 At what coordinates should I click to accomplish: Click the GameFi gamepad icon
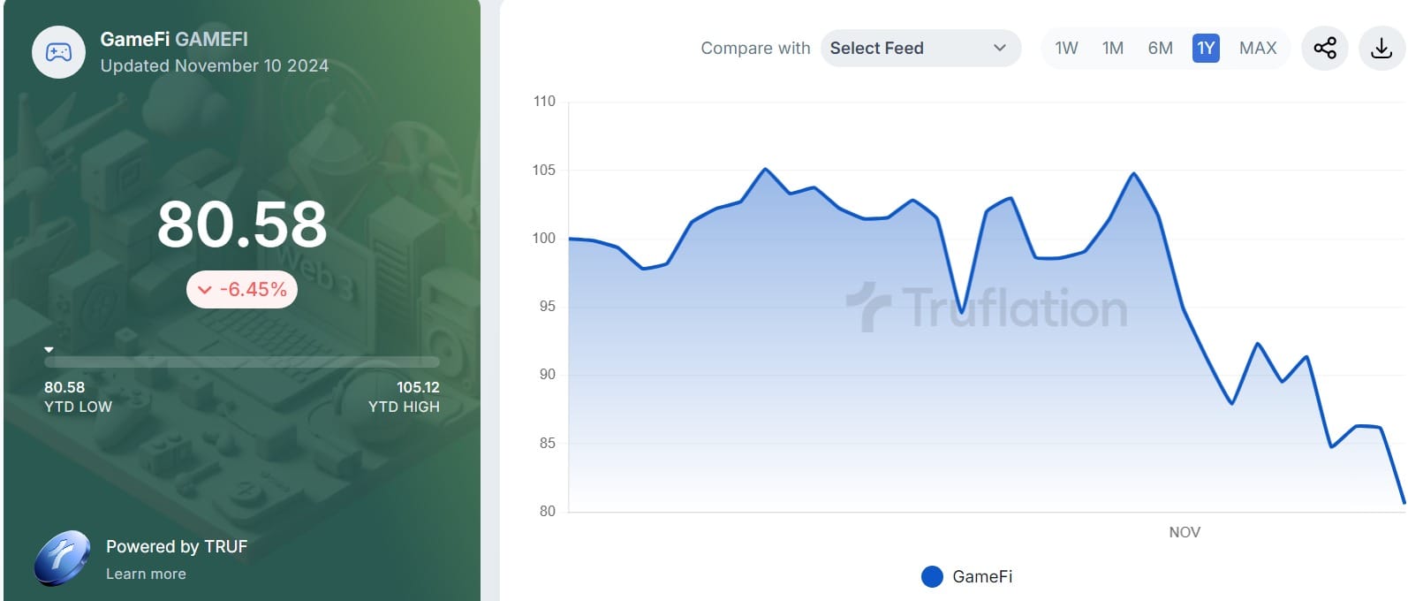coord(58,52)
